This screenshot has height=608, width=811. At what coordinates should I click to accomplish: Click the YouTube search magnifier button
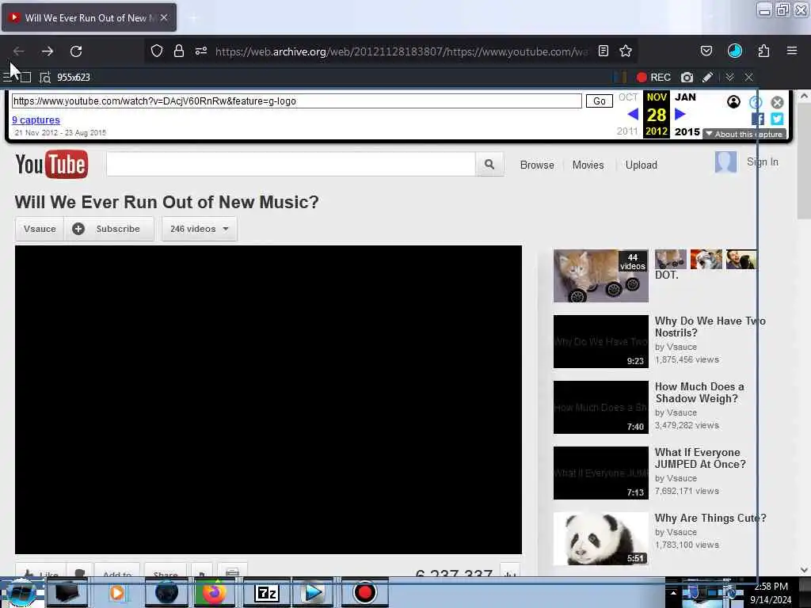(x=489, y=165)
